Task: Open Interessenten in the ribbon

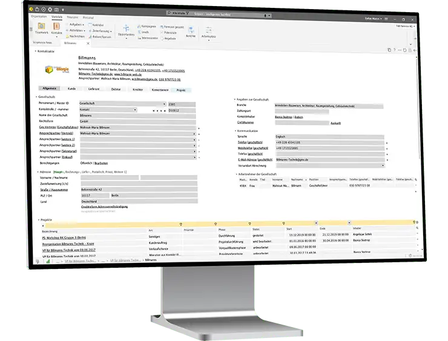Action: coord(148,38)
